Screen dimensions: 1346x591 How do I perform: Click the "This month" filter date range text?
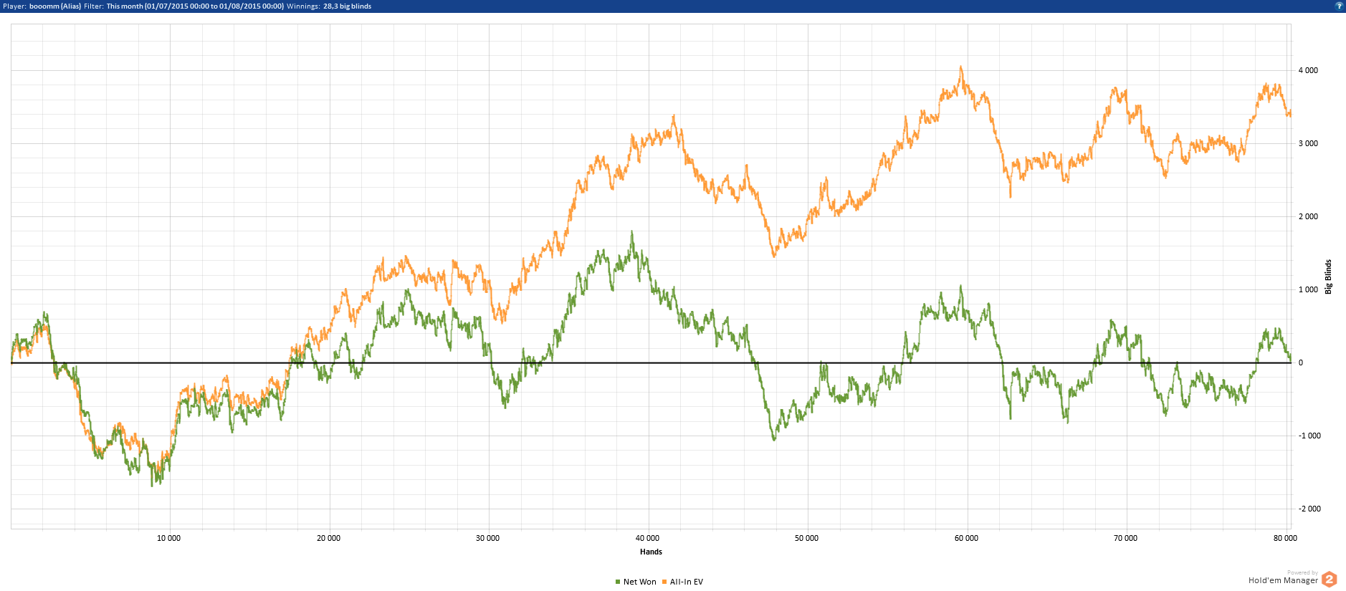(x=195, y=6)
